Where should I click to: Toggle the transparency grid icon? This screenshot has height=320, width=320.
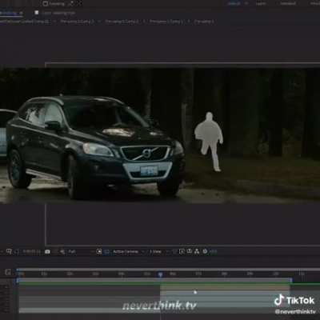click(x=106, y=251)
